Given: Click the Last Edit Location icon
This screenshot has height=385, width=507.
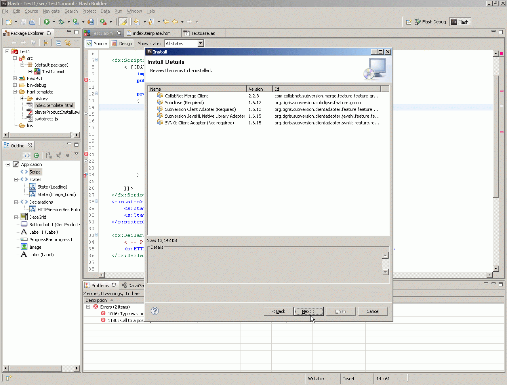Looking at the screenshot, I should point(166,22).
